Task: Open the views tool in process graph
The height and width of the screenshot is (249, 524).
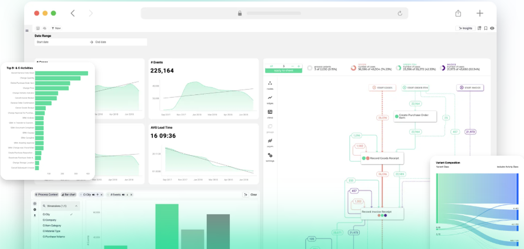Action: (270, 114)
